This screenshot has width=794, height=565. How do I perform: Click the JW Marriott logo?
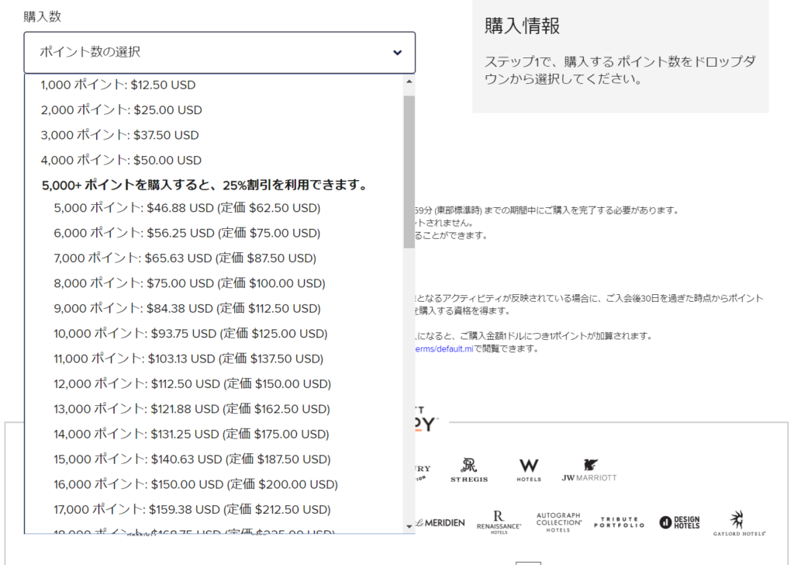tap(589, 470)
